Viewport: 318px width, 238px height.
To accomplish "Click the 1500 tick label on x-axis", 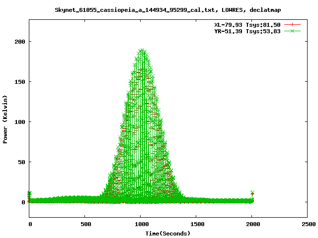I will click(196, 224).
